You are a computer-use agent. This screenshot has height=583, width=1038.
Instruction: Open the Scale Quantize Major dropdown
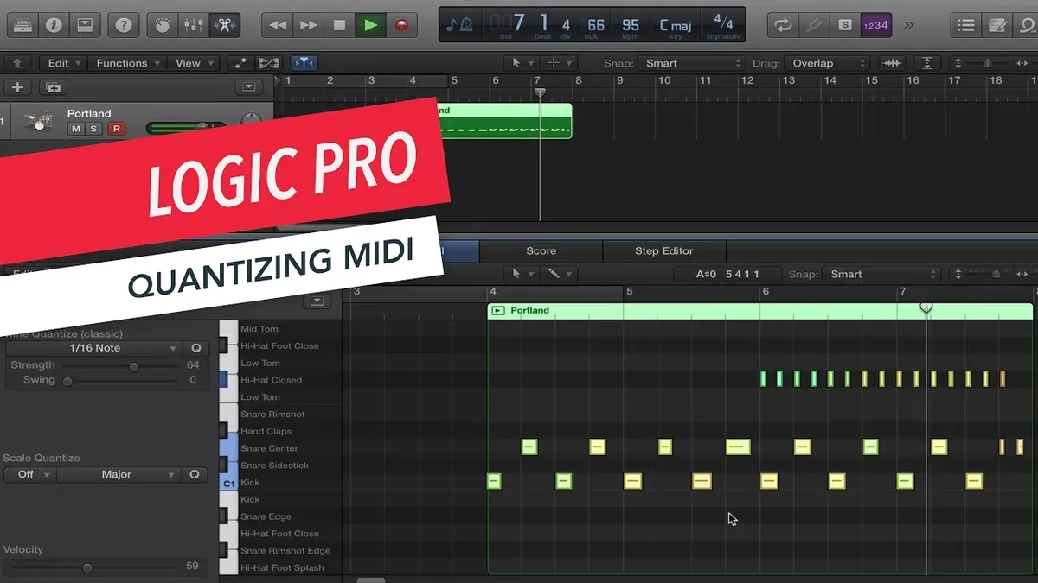119,474
